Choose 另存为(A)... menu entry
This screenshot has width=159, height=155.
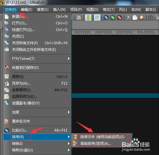37,83
